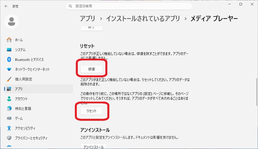258x149 pixels.
Task: Click the vertical scrollbar thumb
Action: (257, 92)
